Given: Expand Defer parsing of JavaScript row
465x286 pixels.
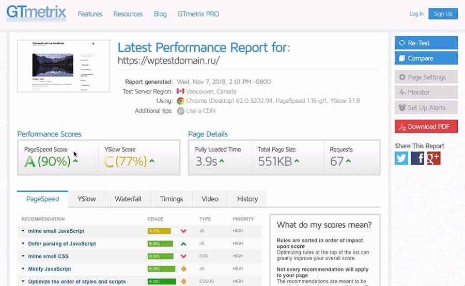Looking at the screenshot, I should (x=23, y=243).
